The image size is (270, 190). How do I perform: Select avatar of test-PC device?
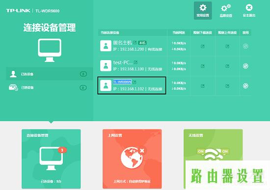106,65
